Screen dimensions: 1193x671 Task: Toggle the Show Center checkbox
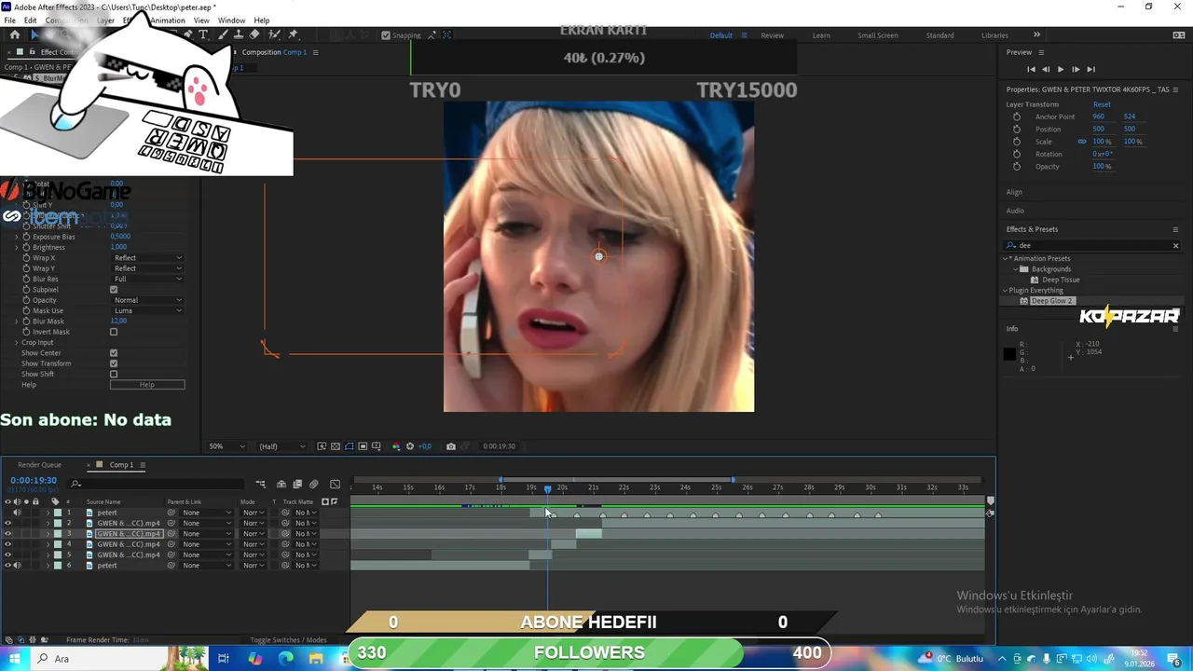114,353
